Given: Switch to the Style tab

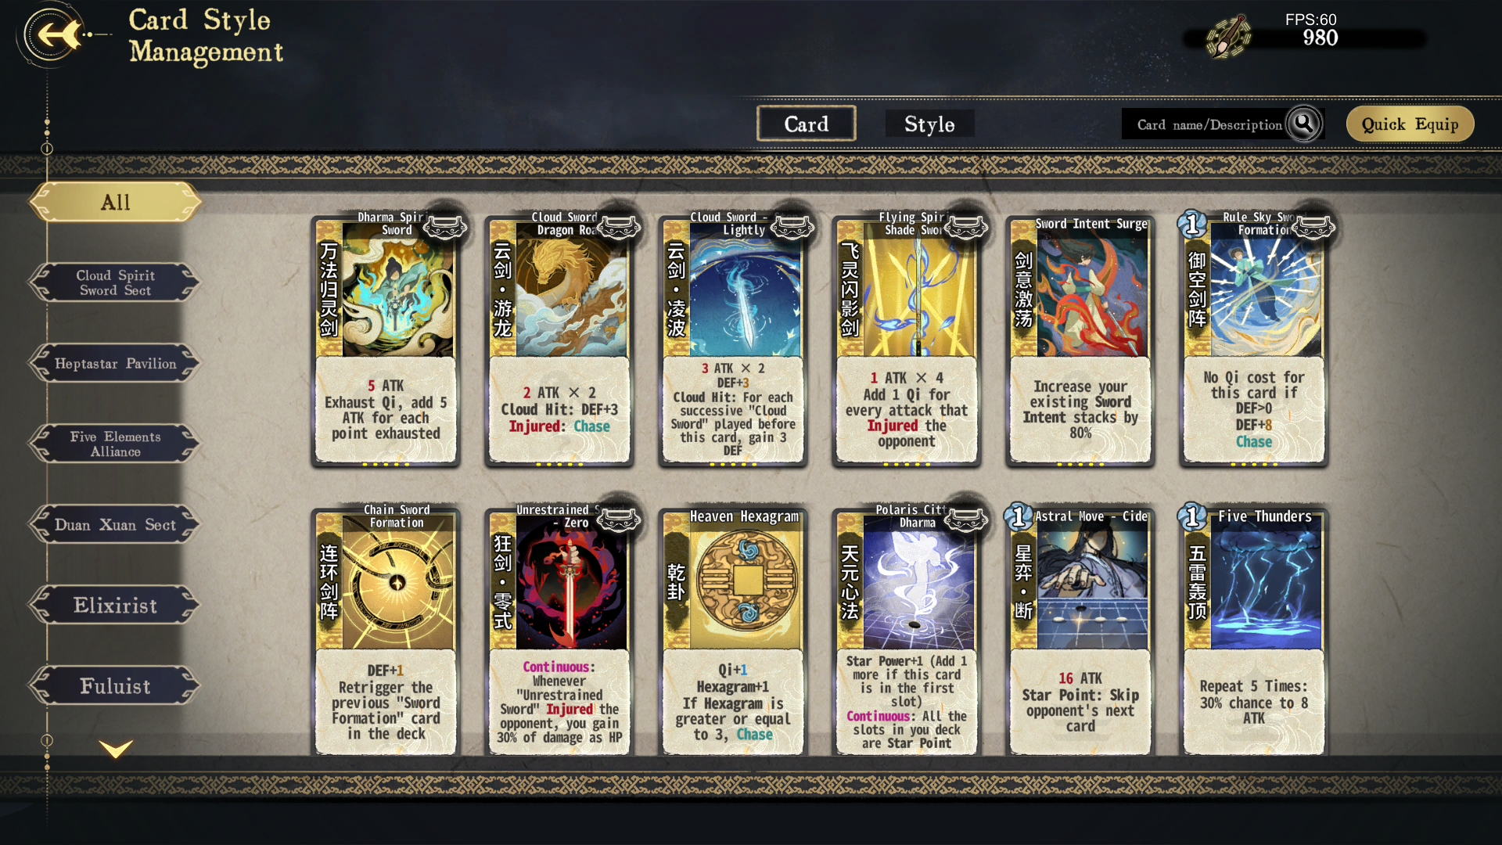Looking at the screenshot, I should (x=929, y=124).
